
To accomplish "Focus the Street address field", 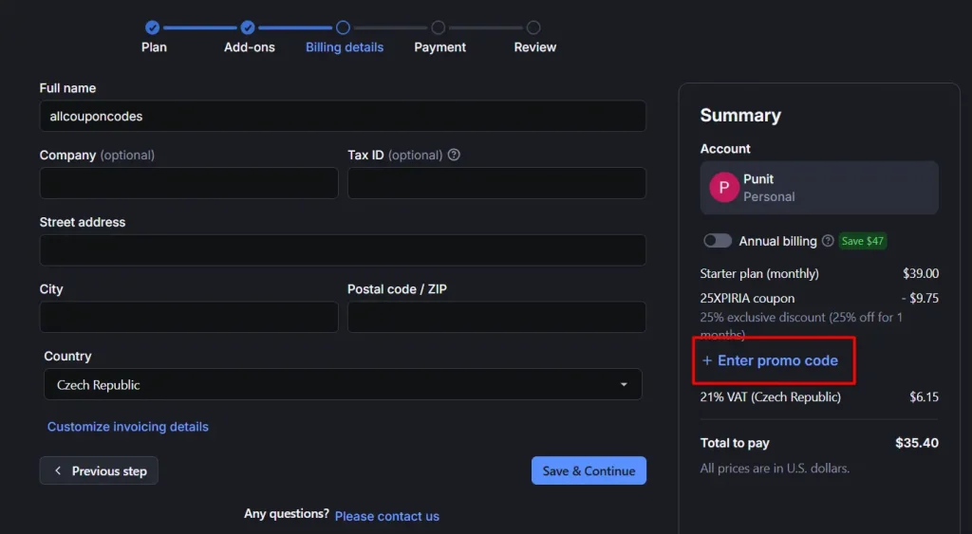I will 342,250.
